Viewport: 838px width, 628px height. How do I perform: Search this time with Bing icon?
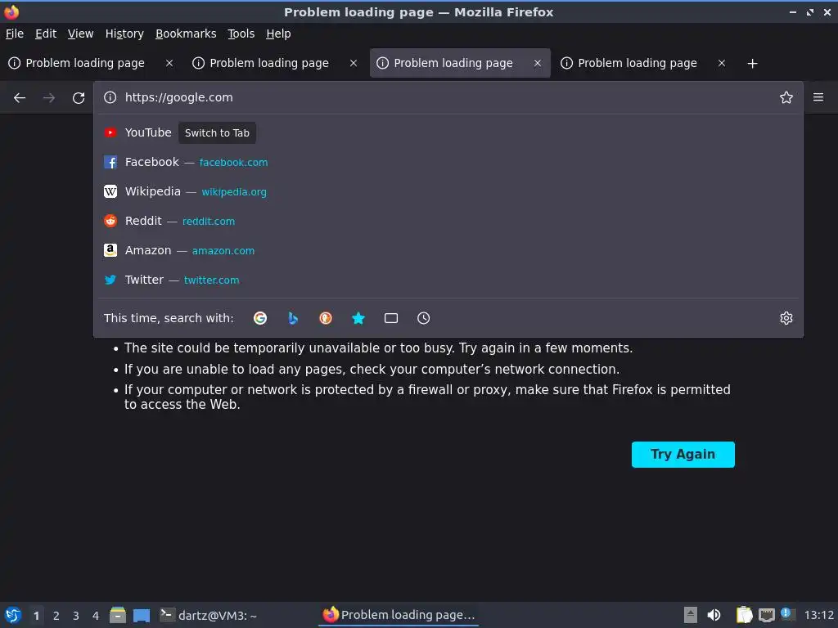point(293,318)
